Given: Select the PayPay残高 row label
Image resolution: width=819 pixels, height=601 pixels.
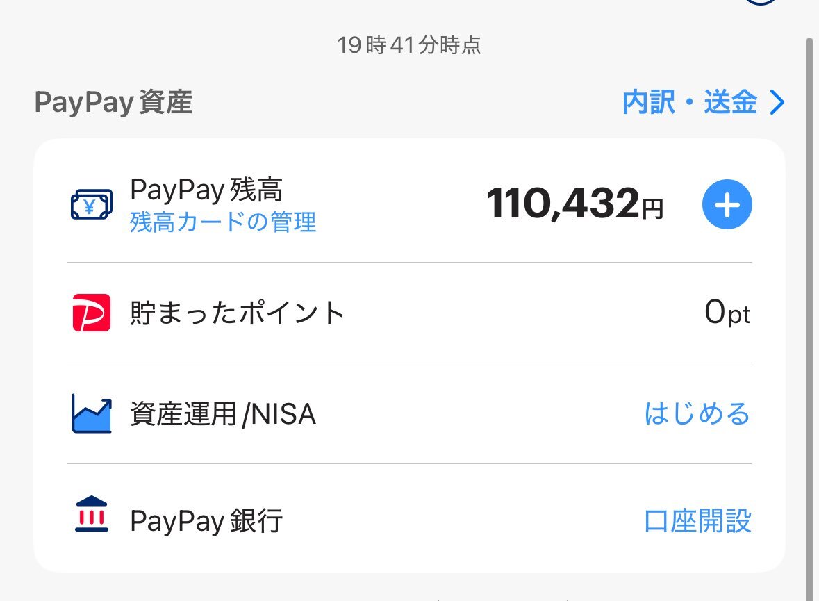Looking at the screenshot, I should click(206, 190).
